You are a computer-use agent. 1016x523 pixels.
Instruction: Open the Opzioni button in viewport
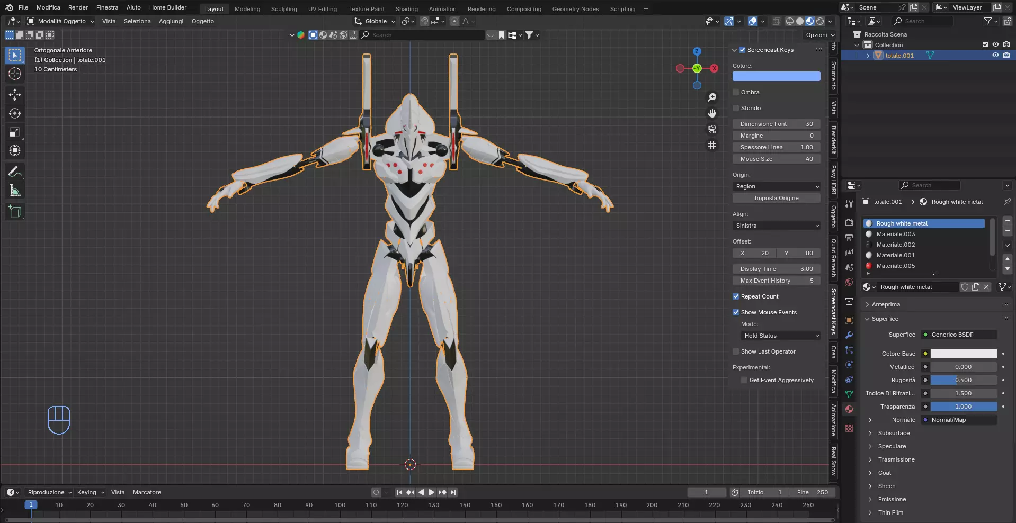pyautogui.click(x=820, y=35)
